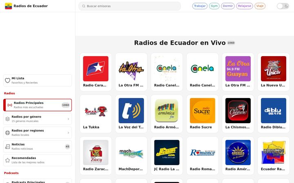Click the Radio Sucre station name
Viewport: 294px width, 183px height.
click(201, 127)
